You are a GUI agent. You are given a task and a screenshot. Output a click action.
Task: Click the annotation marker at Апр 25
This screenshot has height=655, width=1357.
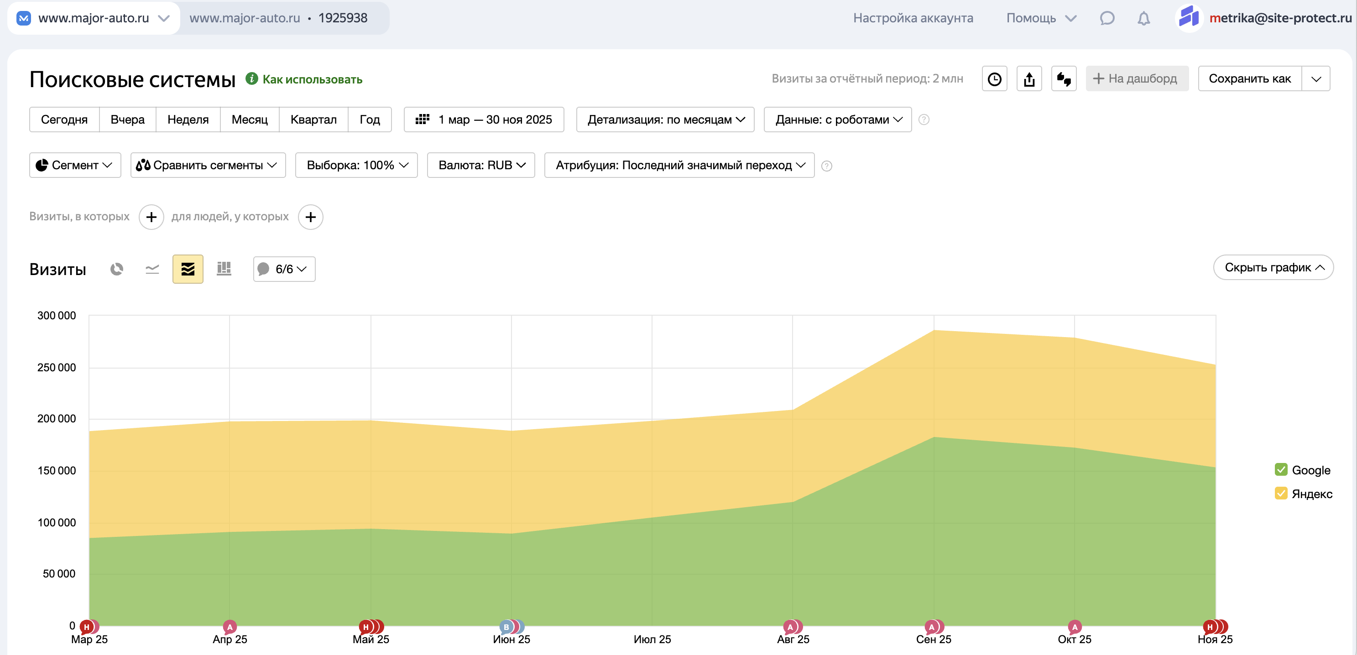coord(230,627)
